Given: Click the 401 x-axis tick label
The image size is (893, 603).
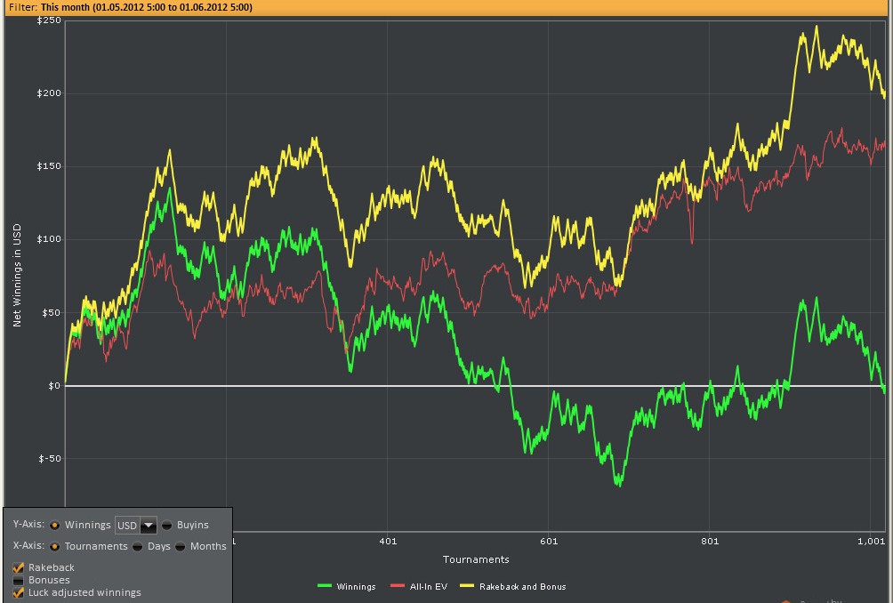Looking at the screenshot, I should 388,541.
